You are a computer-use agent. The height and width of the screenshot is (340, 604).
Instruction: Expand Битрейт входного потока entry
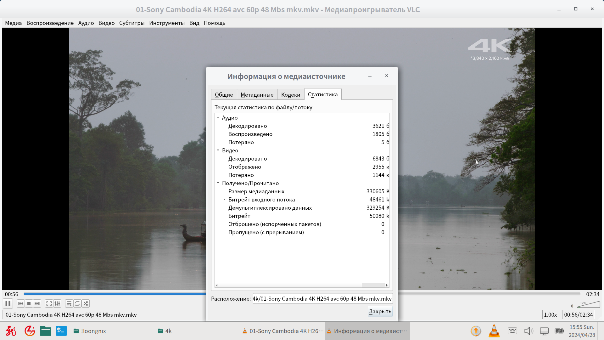coord(224,199)
